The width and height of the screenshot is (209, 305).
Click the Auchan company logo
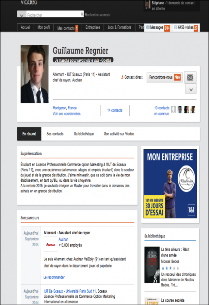point(50,245)
